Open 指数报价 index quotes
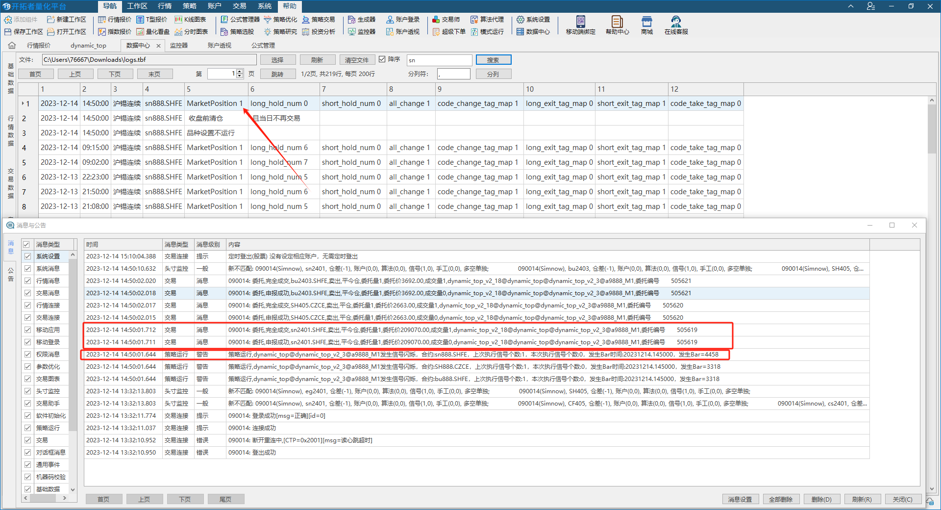Image resolution: width=941 pixels, height=510 pixels. pos(115,31)
